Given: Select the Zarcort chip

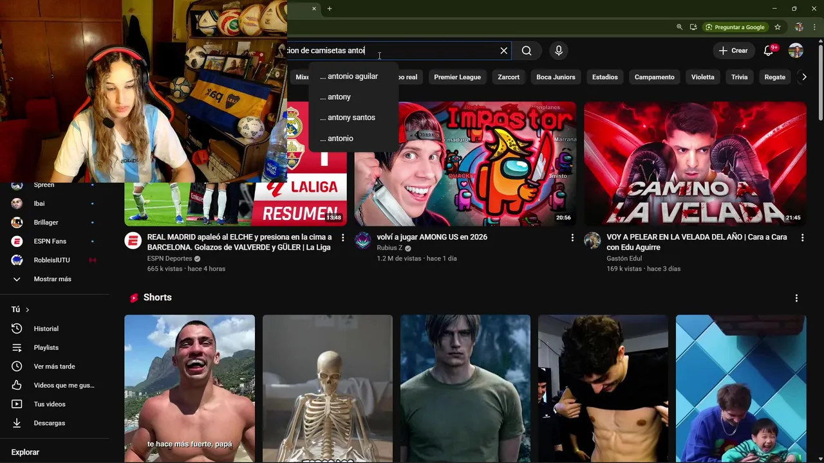Looking at the screenshot, I should point(509,77).
